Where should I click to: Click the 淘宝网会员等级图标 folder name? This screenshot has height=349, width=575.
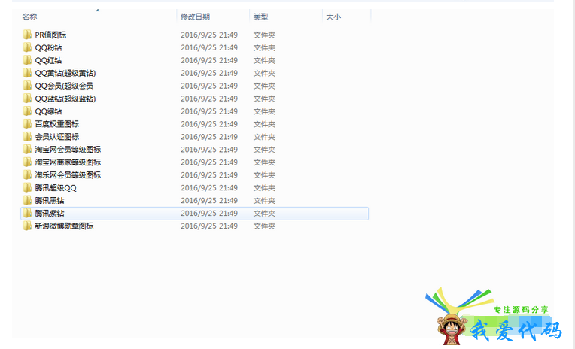(68, 150)
